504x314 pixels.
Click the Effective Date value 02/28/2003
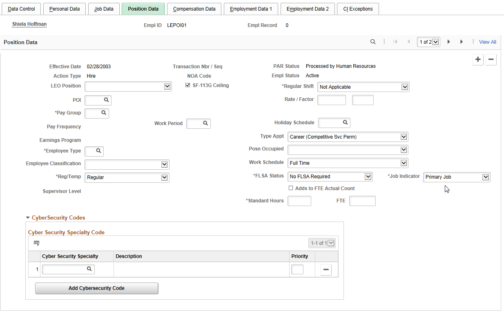point(99,66)
